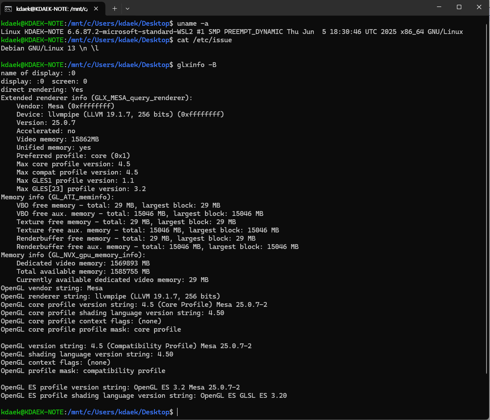Viewport: 490px width, 420px height.
Task: Select the kdaek@KDAEK-NOTE tab title
Action: click(x=52, y=9)
